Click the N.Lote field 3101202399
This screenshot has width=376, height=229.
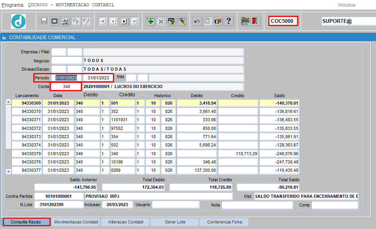tap(59, 205)
